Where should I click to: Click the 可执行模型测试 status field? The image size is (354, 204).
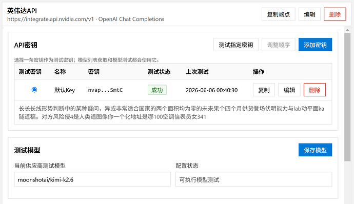click(x=254, y=179)
